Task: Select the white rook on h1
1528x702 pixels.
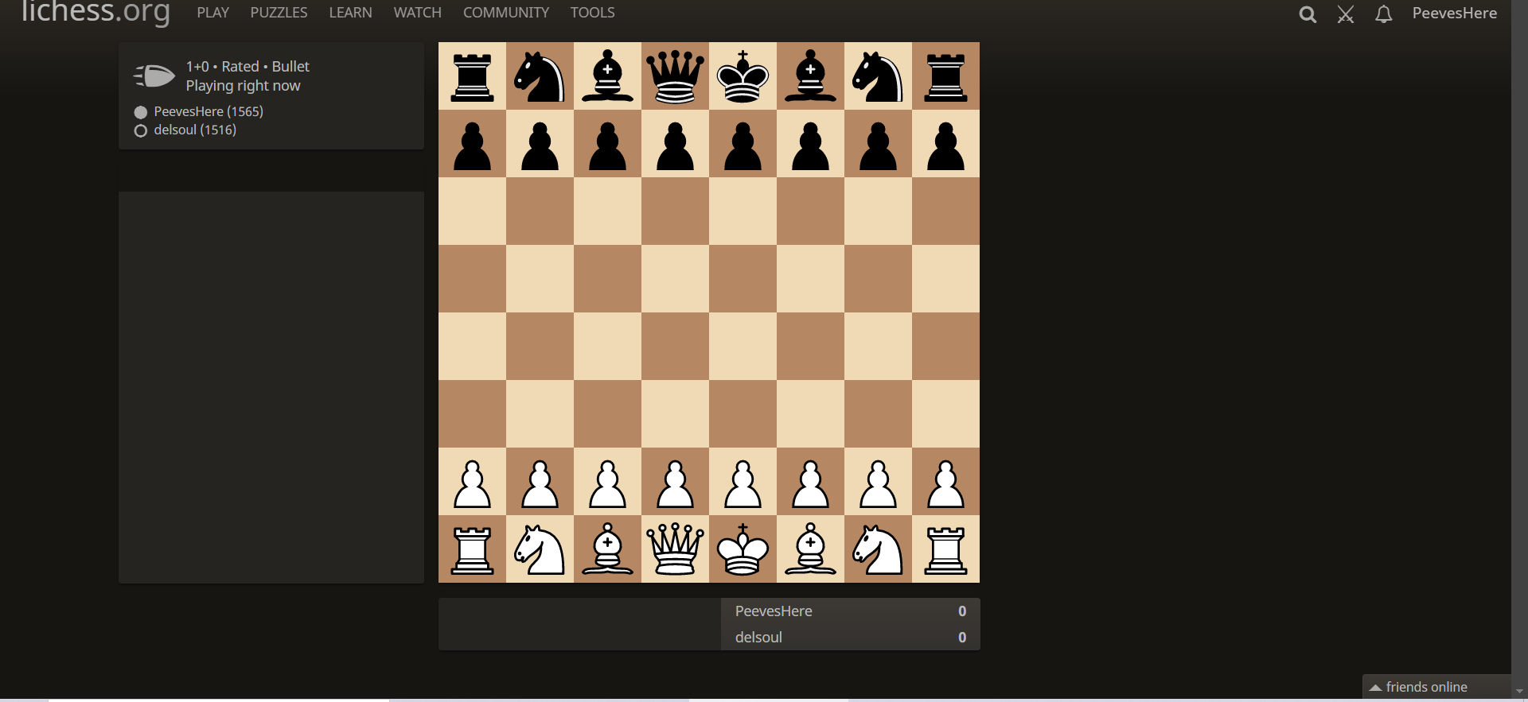Action: [945, 549]
